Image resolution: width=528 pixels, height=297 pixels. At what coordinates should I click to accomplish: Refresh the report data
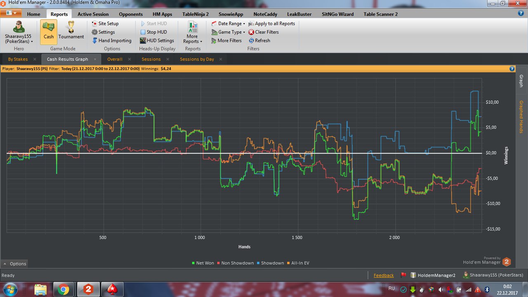251,41
